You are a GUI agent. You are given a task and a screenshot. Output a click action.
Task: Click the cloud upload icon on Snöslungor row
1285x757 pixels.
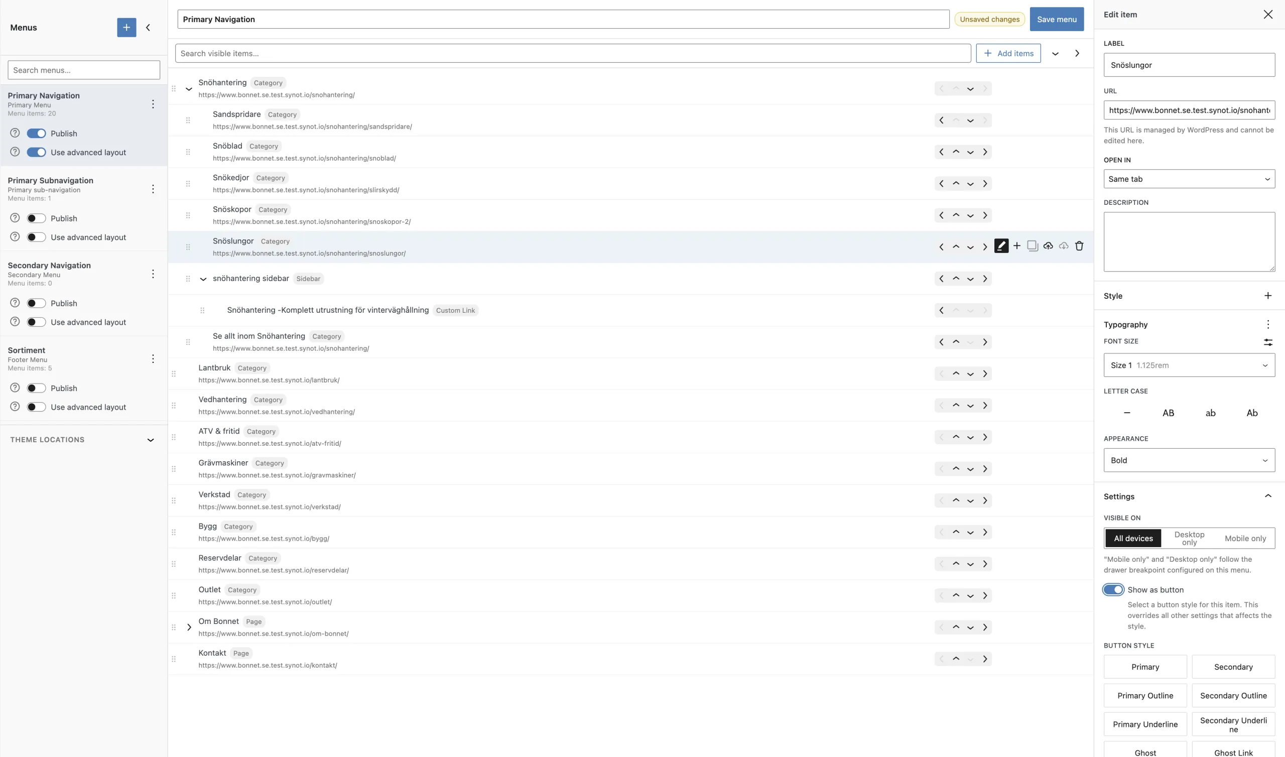pos(1048,246)
